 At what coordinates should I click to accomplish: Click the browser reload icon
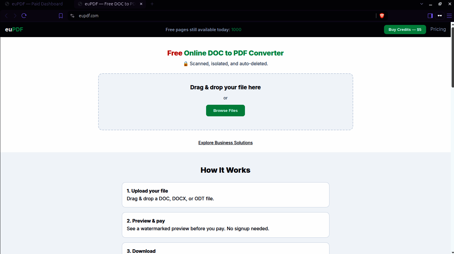[x=24, y=16]
